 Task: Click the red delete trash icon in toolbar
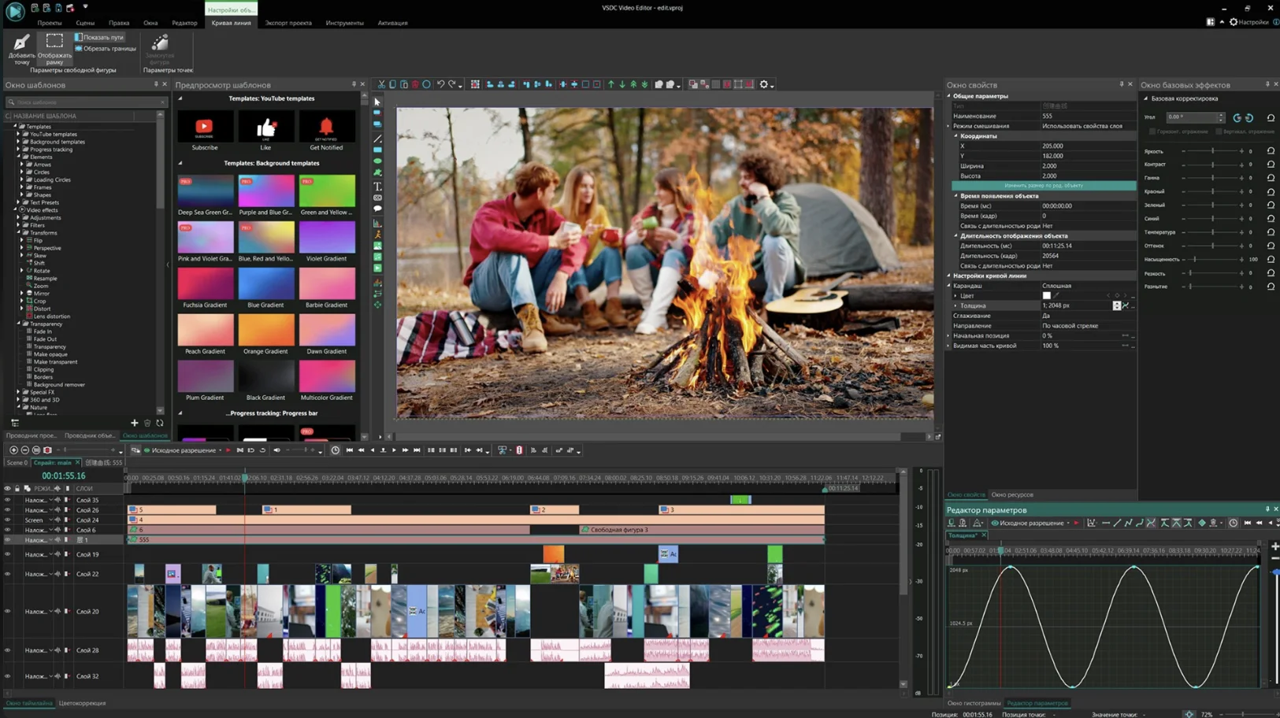click(x=415, y=84)
